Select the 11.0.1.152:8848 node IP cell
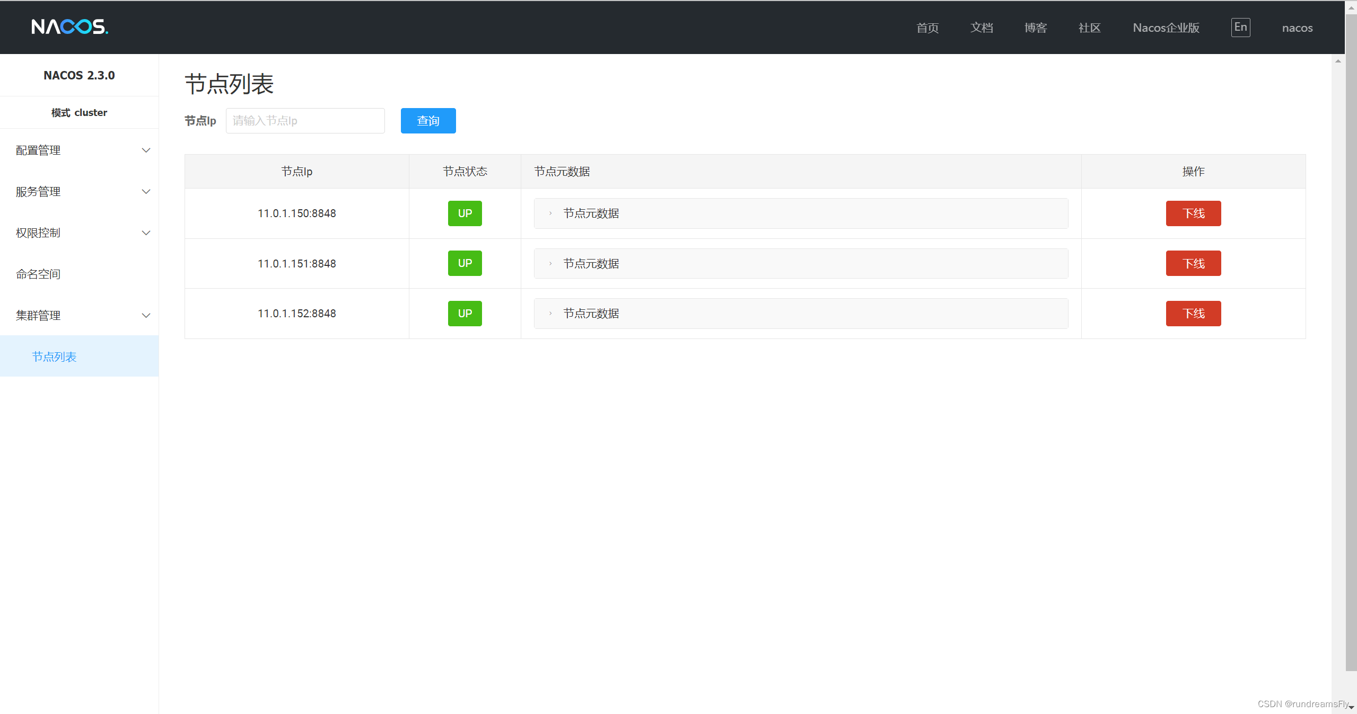 tap(297, 314)
